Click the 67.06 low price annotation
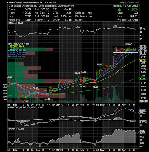149x152 pixels. pos(25,101)
